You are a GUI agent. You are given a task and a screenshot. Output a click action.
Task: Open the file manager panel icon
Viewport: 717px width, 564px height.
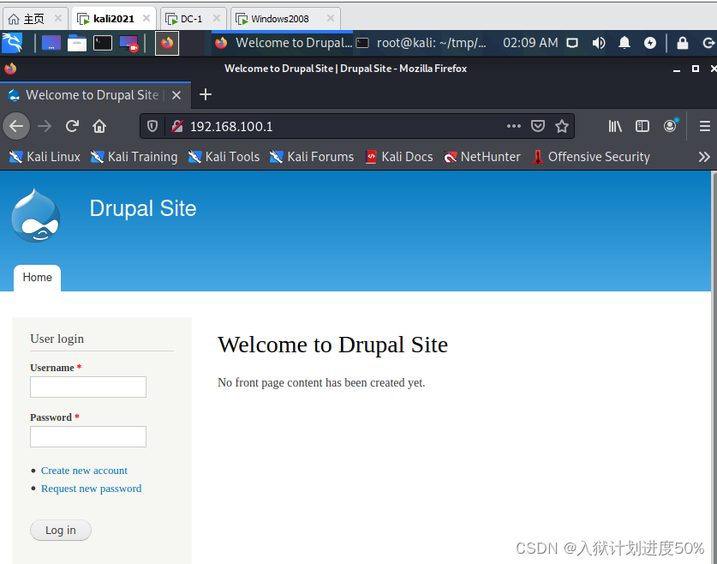[77, 44]
